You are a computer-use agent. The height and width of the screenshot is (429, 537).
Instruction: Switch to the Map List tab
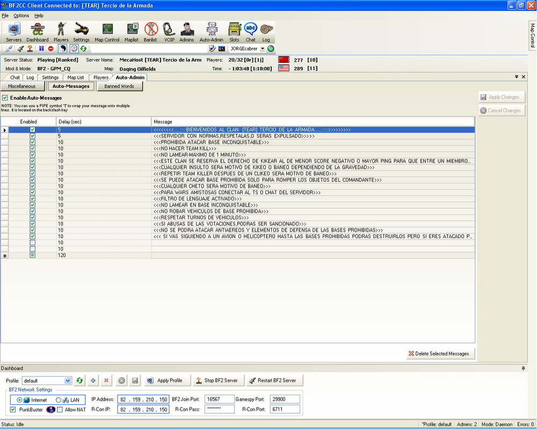click(75, 77)
